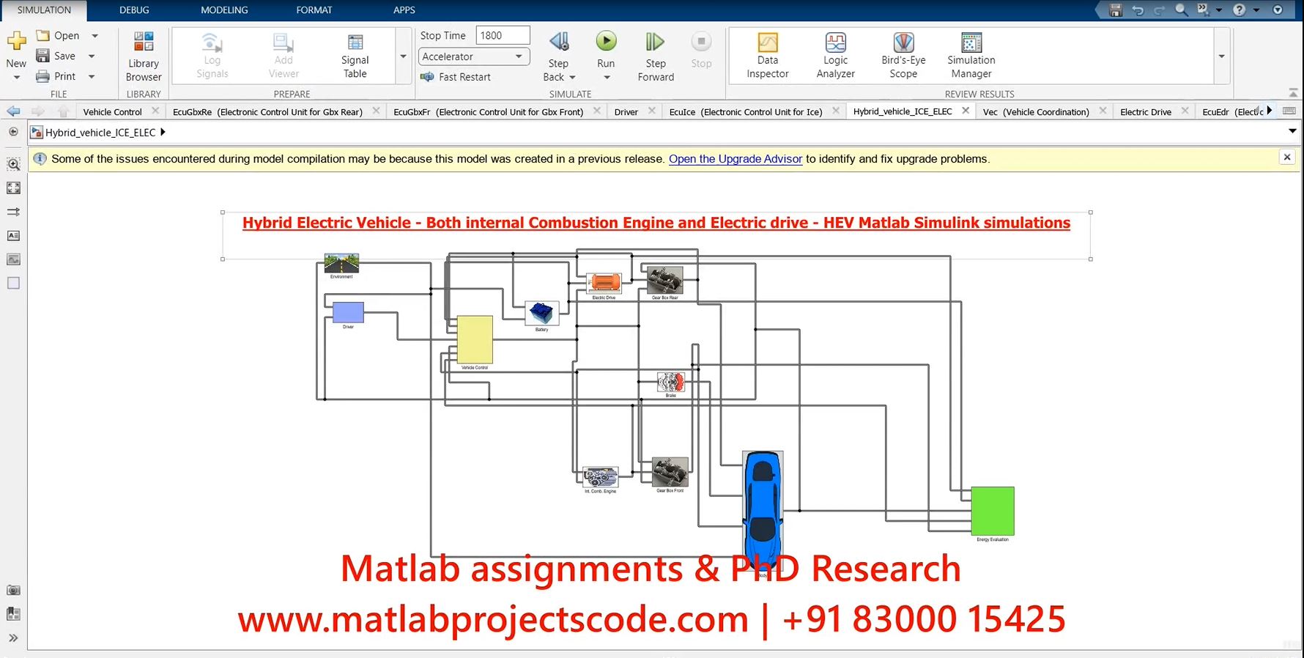Open the simulation mode Accelerator dropdown
This screenshot has height=658, width=1304.
[474, 56]
